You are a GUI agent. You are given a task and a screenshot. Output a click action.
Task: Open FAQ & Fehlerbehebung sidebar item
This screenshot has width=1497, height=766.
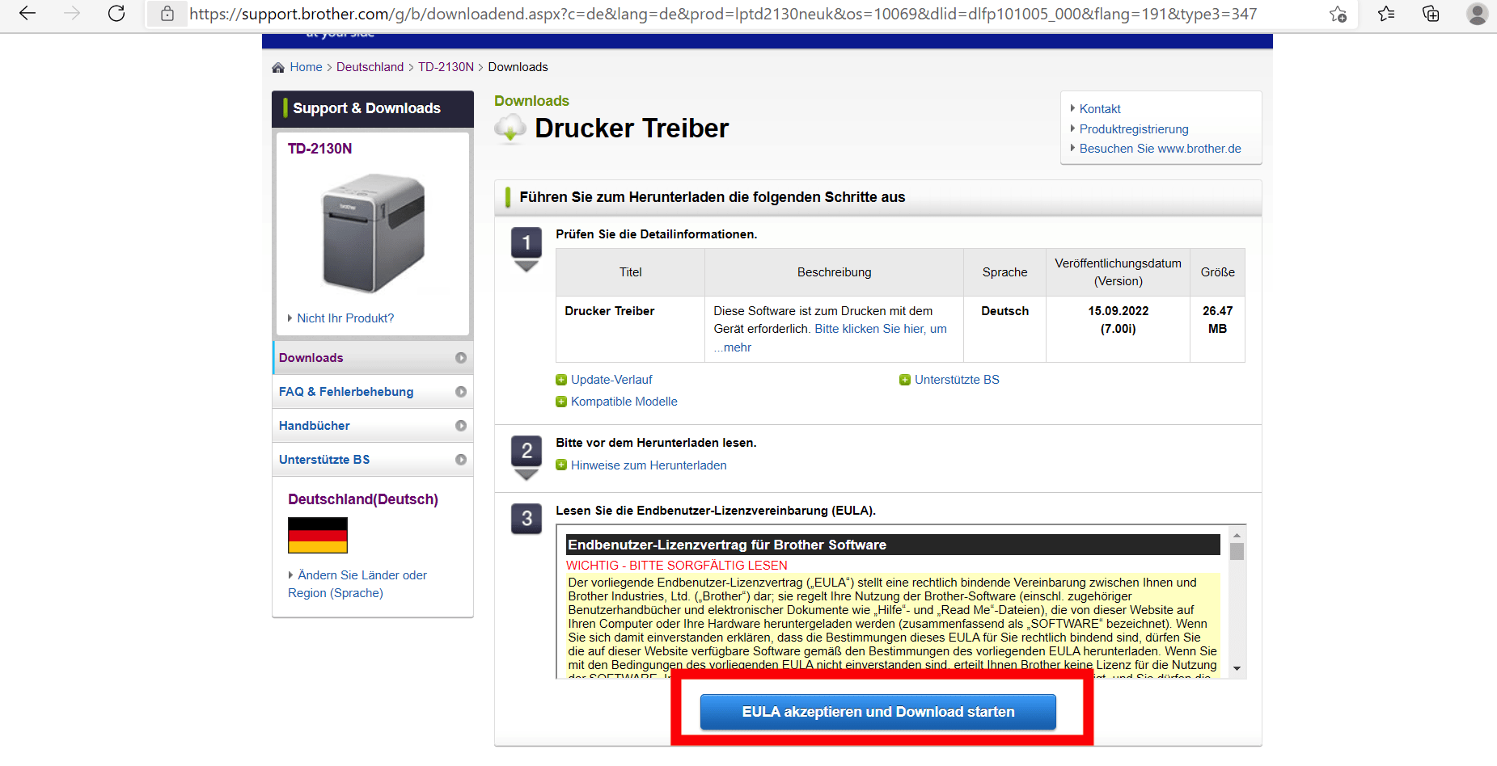373,392
